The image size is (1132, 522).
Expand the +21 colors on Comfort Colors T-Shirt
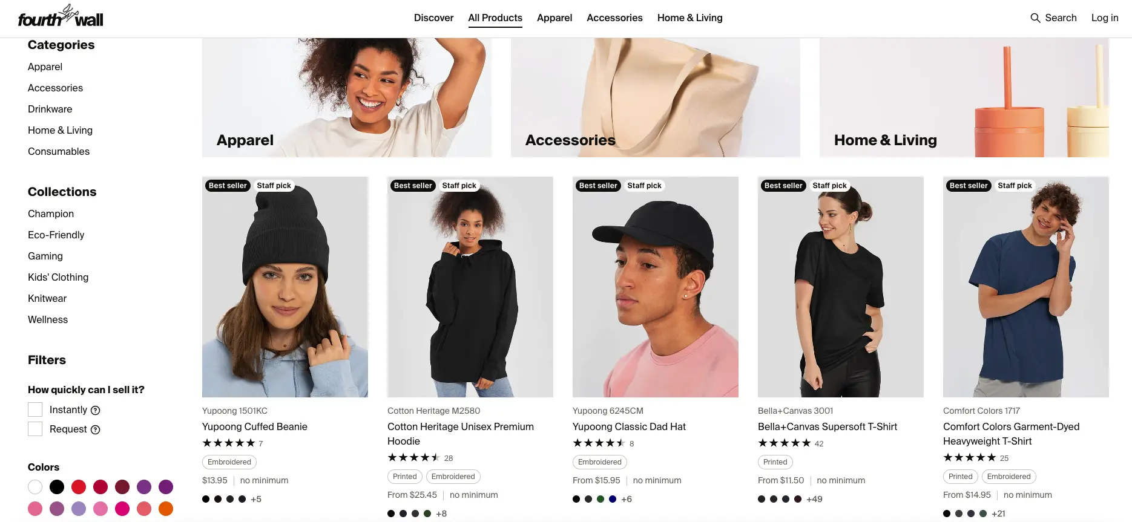pyautogui.click(x=999, y=514)
